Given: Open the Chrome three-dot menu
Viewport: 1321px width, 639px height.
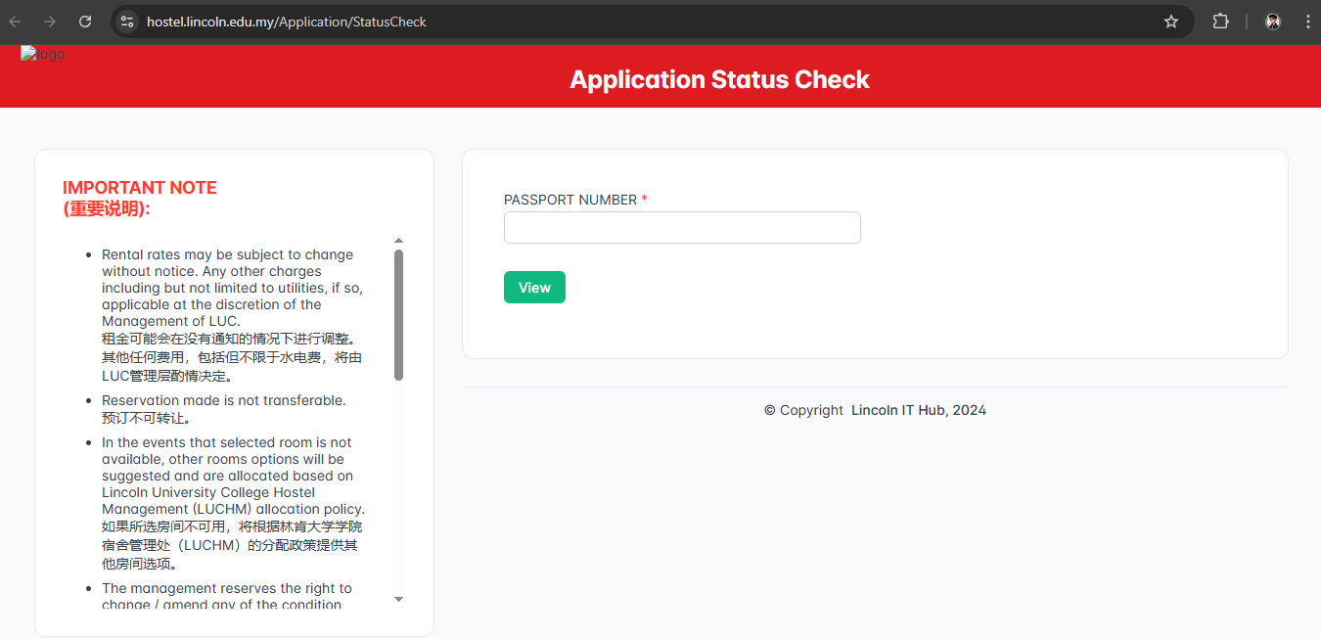Looking at the screenshot, I should point(1308,22).
